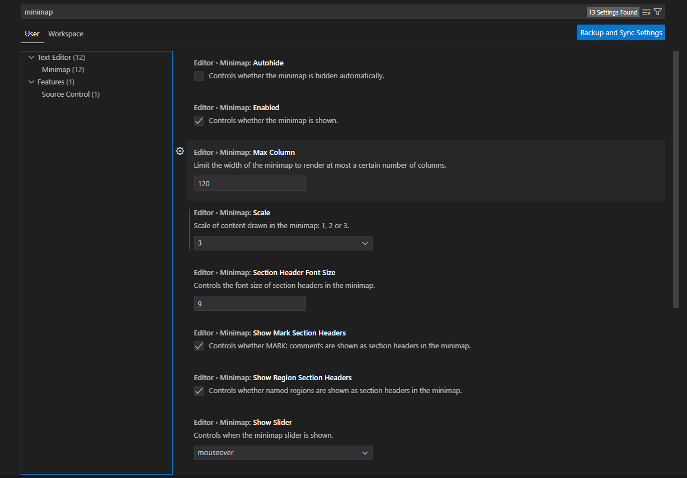Toggle Show Mark Section Headers checkbox
The width and height of the screenshot is (687, 478).
(199, 346)
